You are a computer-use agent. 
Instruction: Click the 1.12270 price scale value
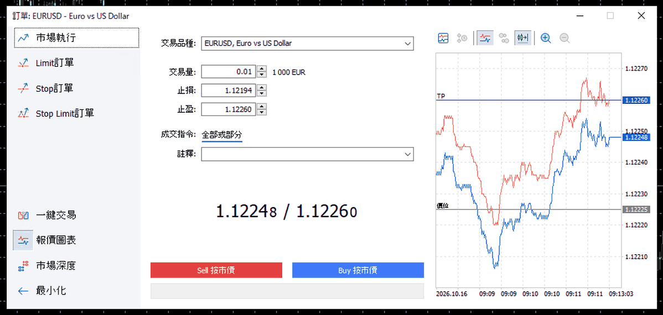[637, 68]
